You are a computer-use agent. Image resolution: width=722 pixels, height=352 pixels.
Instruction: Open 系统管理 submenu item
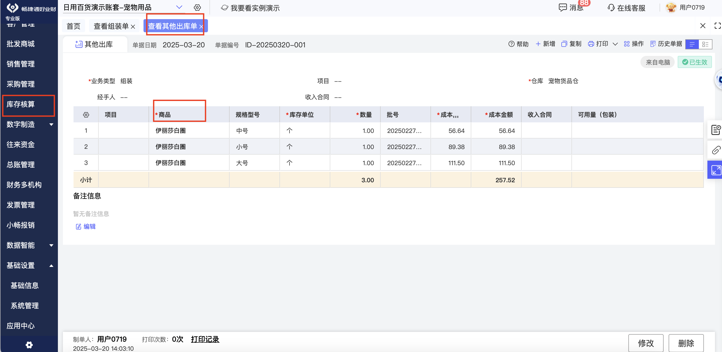pyautogui.click(x=25, y=306)
